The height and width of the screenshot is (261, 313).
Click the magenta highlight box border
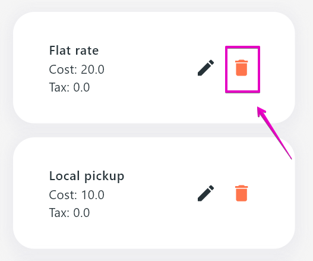click(242, 47)
